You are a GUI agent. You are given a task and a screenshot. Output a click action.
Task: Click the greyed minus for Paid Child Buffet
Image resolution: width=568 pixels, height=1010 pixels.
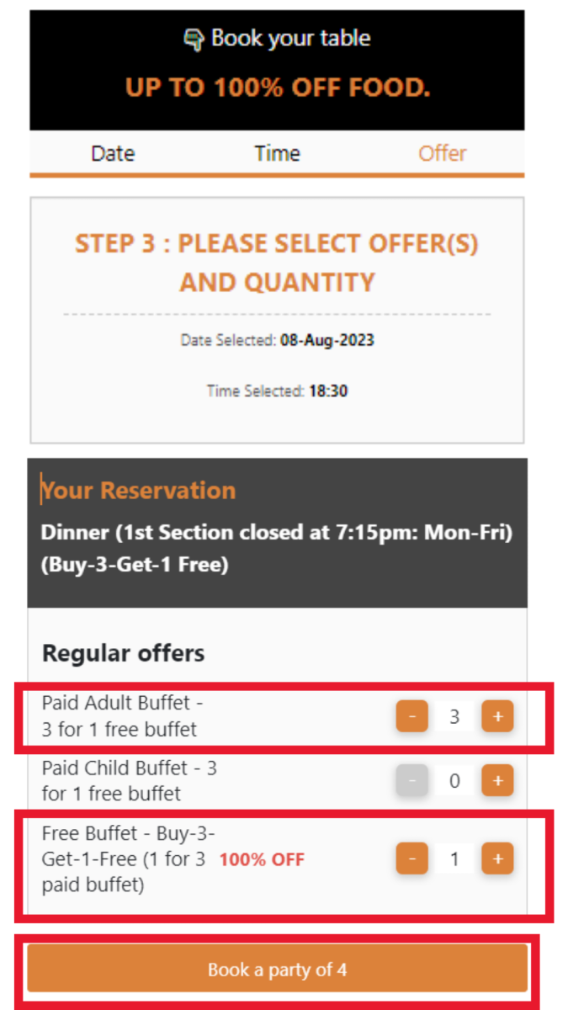pos(412,781)
